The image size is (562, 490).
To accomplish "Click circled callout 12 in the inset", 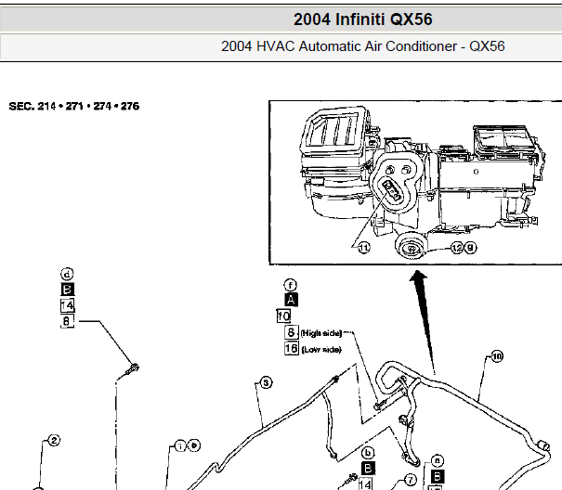I will click(x=457, y=248).
